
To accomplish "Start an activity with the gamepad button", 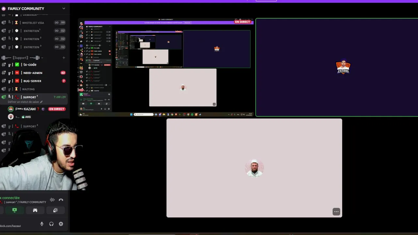I will click(35, 210).
